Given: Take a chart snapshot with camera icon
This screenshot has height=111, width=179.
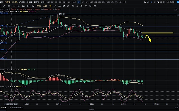Looking at the screenshot, I should coord(148,2).
